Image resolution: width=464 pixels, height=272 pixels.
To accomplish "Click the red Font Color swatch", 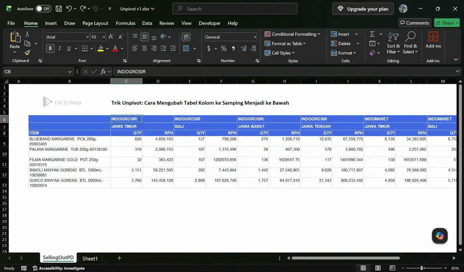I will coord(115,48).
